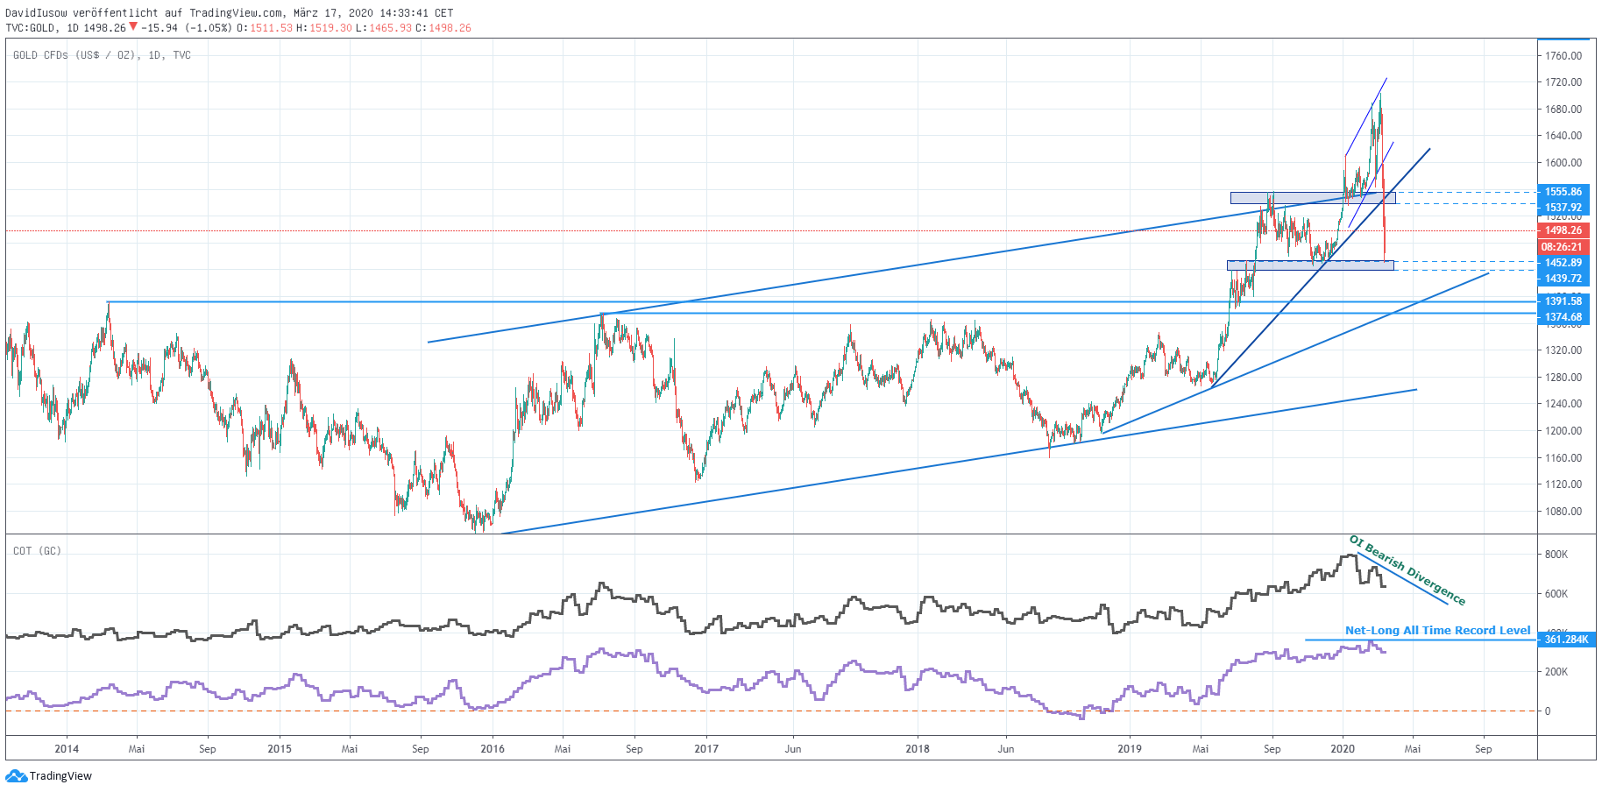The image size is (1602, 792).
Task: Click the TradingView brand name link
Action: [x=60, y=776]
